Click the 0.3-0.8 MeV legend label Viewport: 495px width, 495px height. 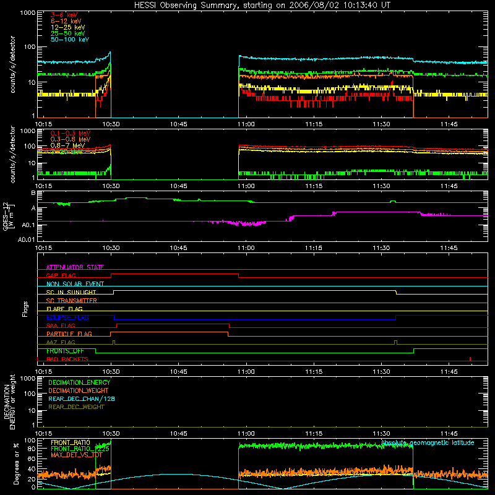tap(71, 139)
